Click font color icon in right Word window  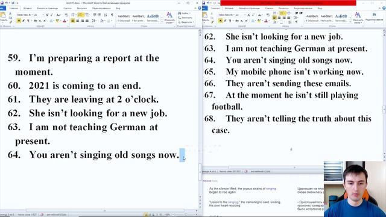265,21
